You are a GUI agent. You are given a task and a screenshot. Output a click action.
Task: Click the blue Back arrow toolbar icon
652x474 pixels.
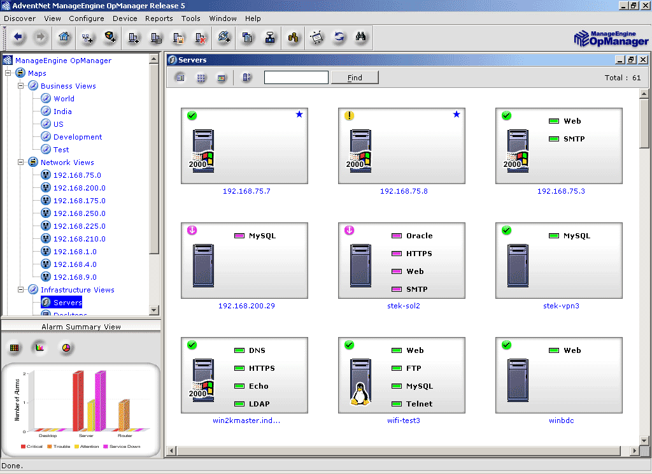18,37
